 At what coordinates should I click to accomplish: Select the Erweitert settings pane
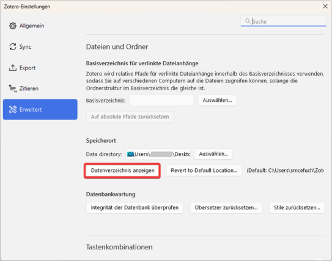pyautogui.click(x=40, y=109)
